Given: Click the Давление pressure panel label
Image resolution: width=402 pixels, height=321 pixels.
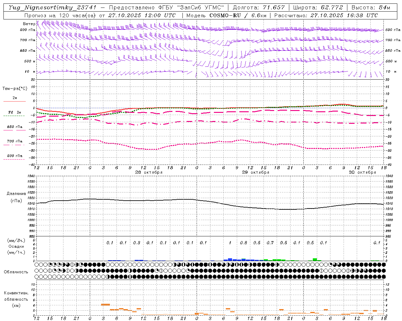Looking at the screenshot, I should coord(16,194).
